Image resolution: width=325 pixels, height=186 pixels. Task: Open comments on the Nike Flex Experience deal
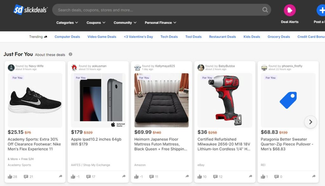coord(26,176)
